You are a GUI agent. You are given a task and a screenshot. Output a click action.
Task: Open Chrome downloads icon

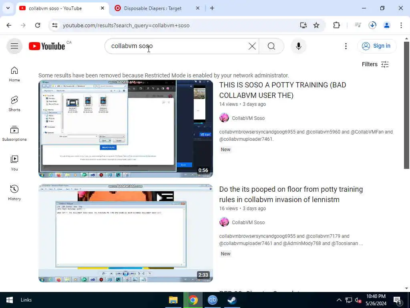point(372,25)
